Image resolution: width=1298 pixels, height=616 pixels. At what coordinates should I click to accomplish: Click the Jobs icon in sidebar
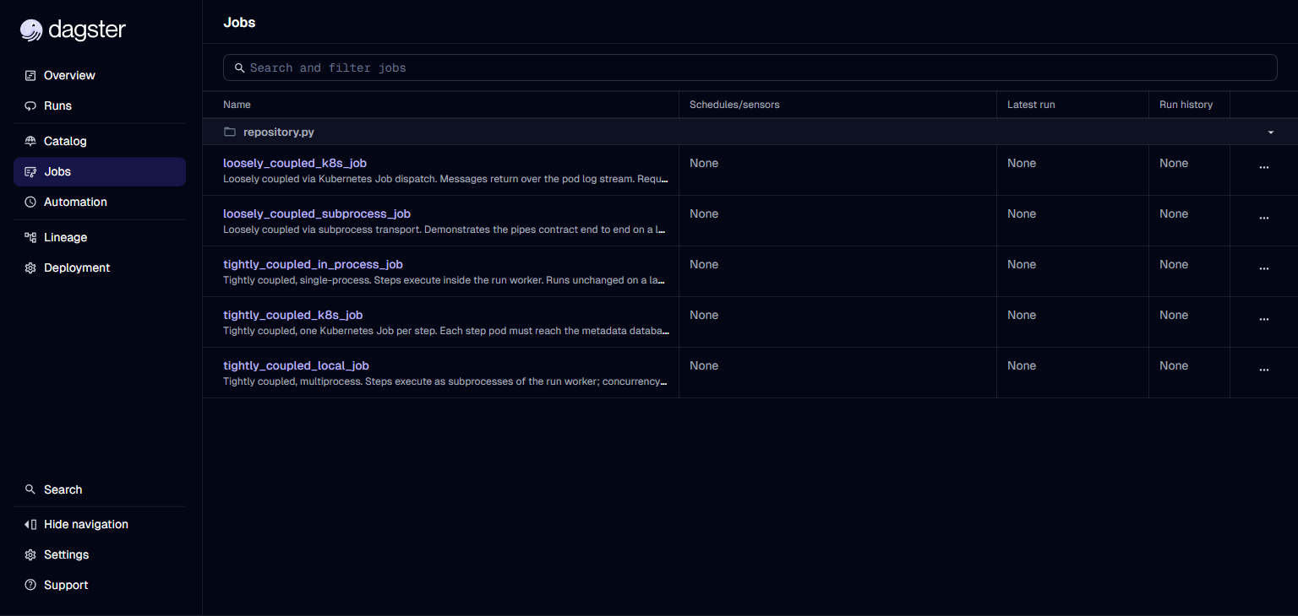click(30, 171)
